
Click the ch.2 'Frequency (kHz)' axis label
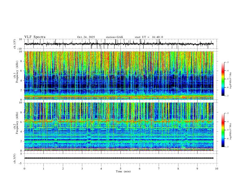point(17,123)
